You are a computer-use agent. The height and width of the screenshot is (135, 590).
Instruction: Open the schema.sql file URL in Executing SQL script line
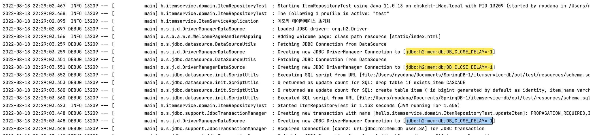pyautogui.click(x=475, y=75)
